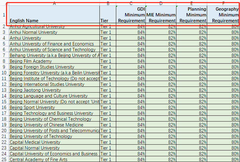This screenshot has height=162, width=240.
Task: Click the Planning Minimum Requirement header cell
Action: coord(192,15)
